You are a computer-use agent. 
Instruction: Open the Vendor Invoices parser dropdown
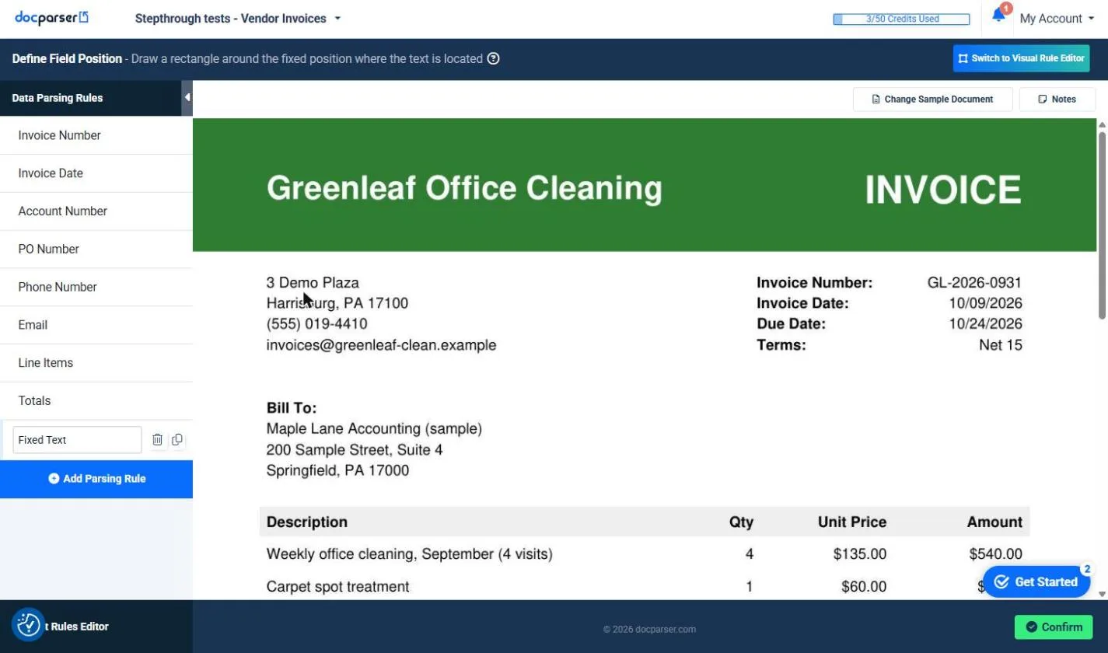[238, 19]
